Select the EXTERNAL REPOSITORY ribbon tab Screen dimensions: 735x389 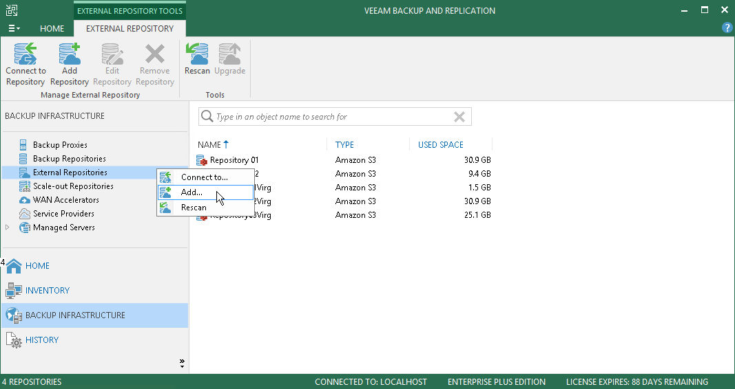130,28
